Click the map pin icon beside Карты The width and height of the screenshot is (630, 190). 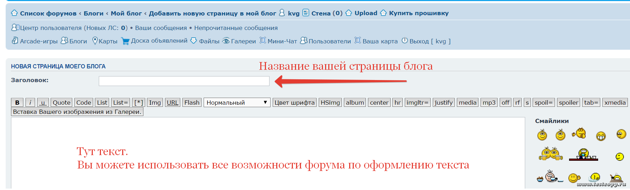[95, 41]
